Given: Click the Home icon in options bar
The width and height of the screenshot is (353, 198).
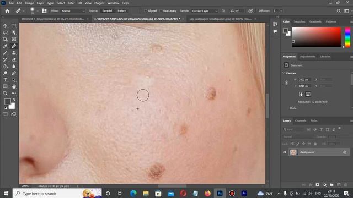Looking at the screenshot, I should (7, 11).
